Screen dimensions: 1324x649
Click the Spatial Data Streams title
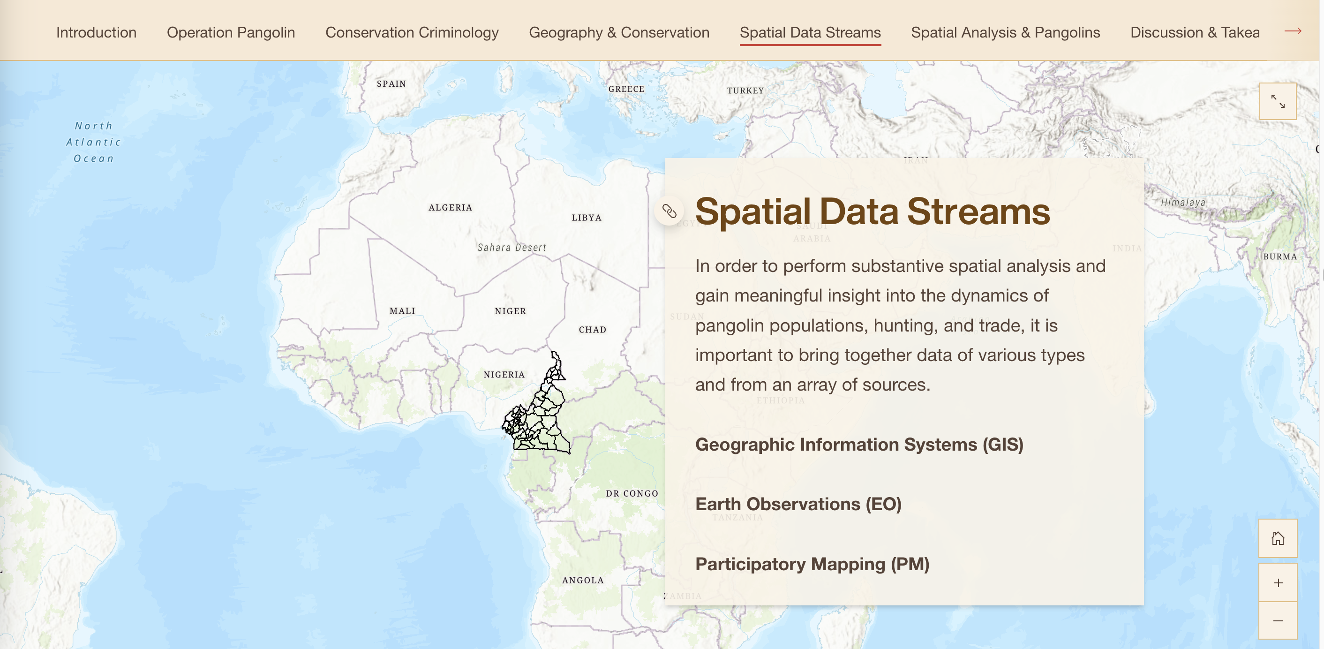(872, 211)
